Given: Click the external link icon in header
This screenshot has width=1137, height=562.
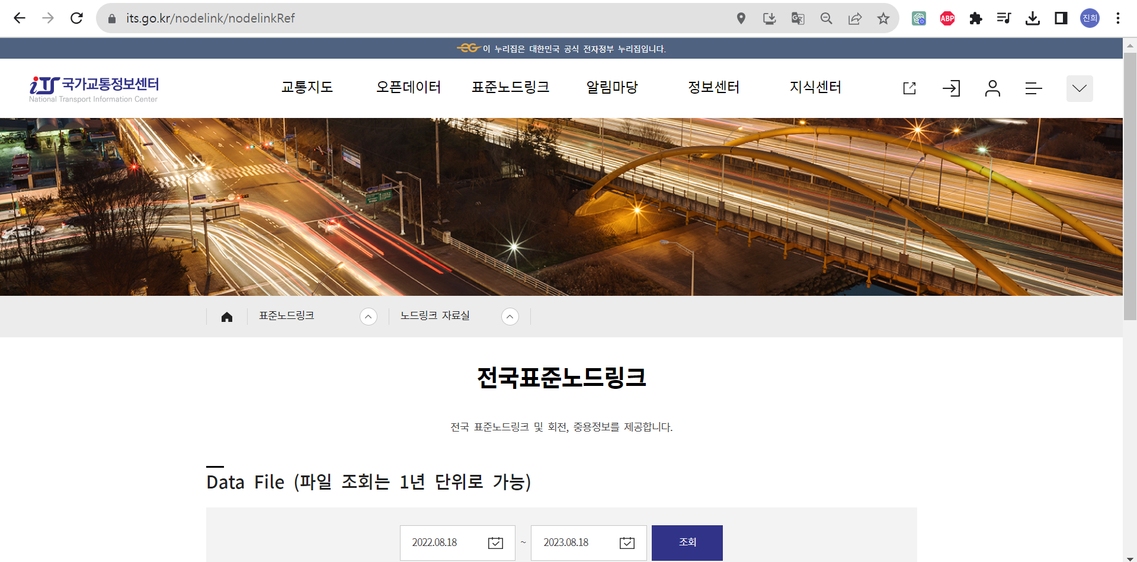Looking at the screenshot, I should [x=909, y=88].
